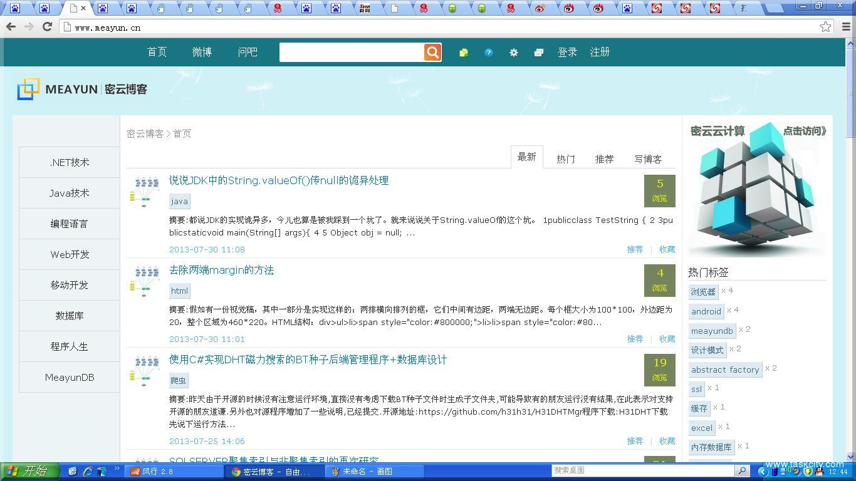Screen dimensions: 856x481
Task: Bookmark page with the star icon
Action: click(825, 26)
